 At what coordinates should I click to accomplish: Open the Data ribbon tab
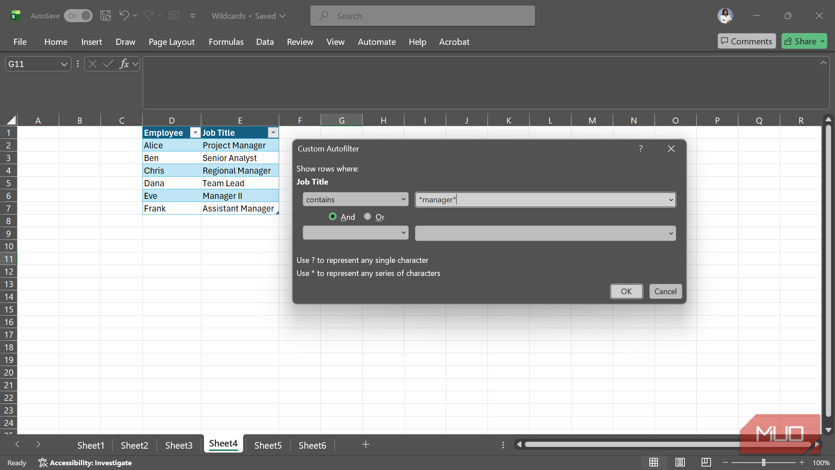[x=265, y=42]
